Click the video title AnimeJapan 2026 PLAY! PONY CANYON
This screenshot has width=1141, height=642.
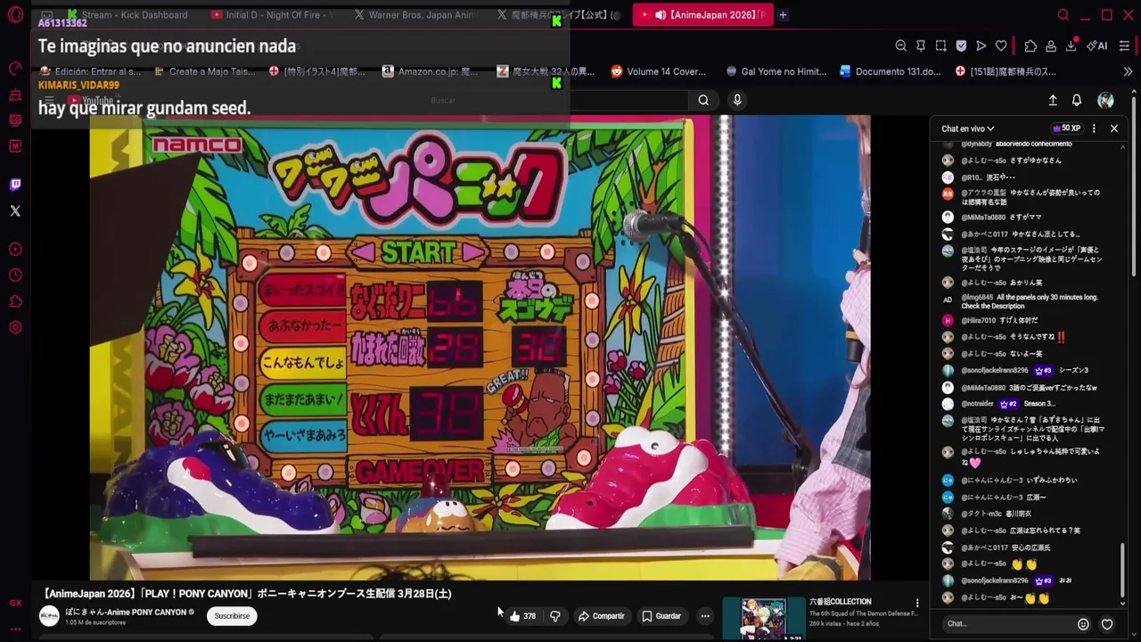point(248,593)
